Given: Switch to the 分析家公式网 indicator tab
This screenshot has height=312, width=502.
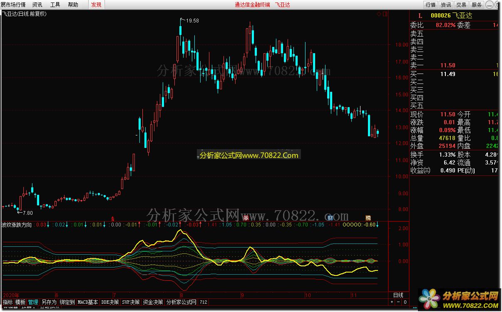Looking at the screenshot, I should click(x=181, y=302).
